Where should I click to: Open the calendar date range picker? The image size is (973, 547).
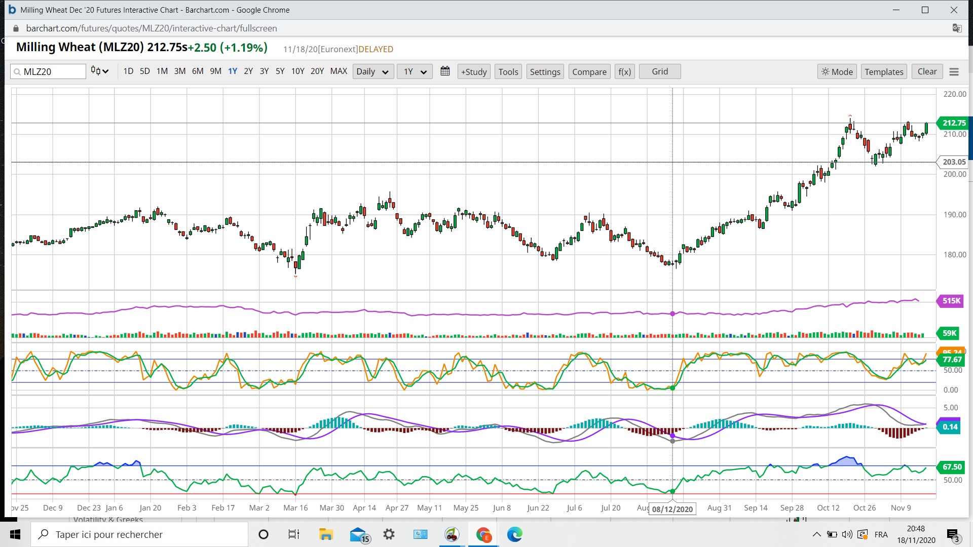(x=445, y=71)
